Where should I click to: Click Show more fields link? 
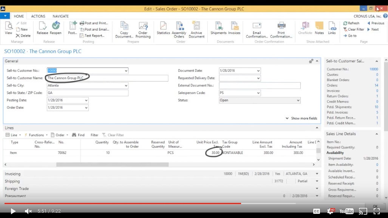[x=301, y=118]
